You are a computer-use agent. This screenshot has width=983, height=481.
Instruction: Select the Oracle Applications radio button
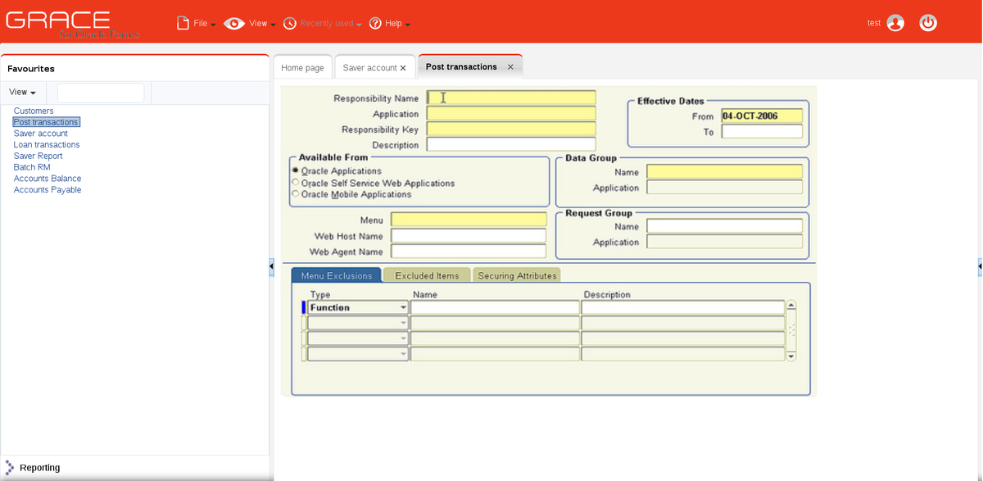point(296,170)
